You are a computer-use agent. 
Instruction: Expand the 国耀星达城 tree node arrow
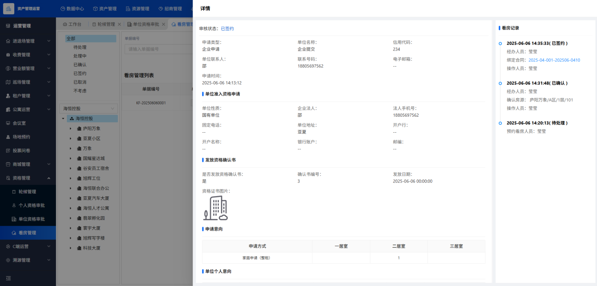pyautogui.click(x=70, y=159)
